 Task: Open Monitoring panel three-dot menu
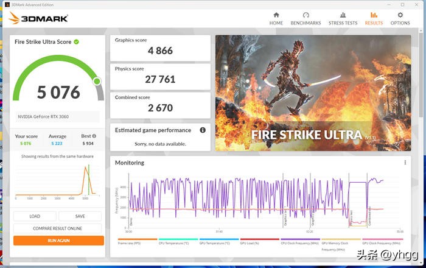point(405,163)
